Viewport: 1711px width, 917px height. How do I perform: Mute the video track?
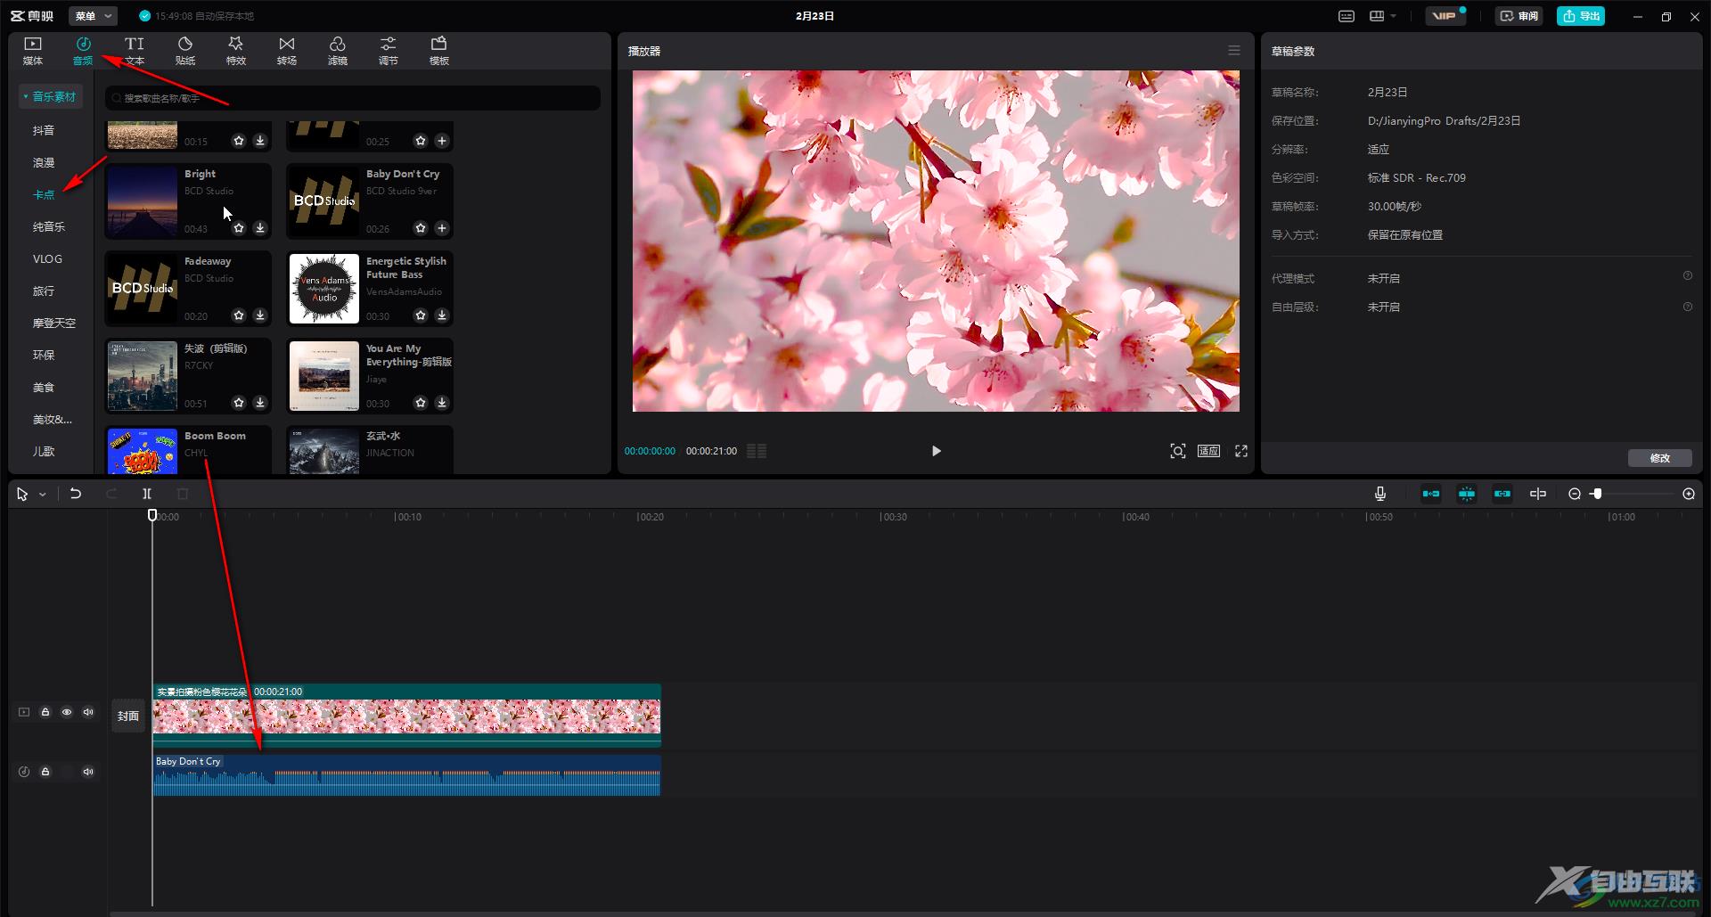point(88,712)
